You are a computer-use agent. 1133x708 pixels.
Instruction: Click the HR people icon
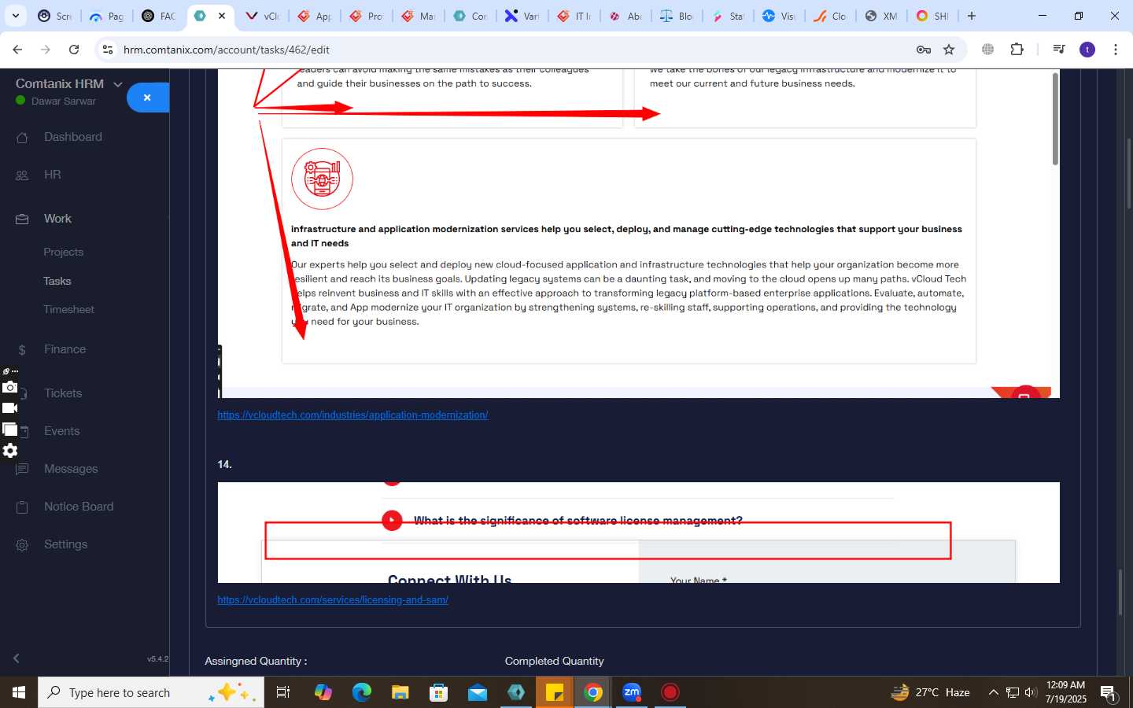[22, 175]
